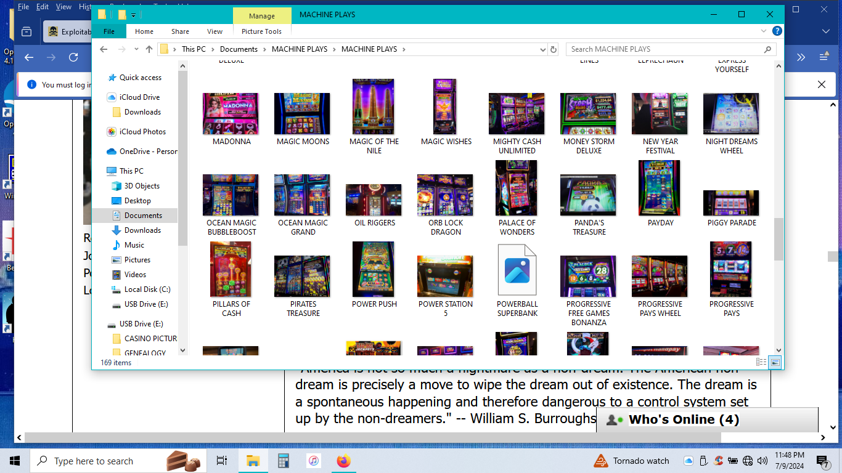Click the Search MACHINE PLAYS field
The height and width of the screenshot is (473, 842).
tap(666, 49)
